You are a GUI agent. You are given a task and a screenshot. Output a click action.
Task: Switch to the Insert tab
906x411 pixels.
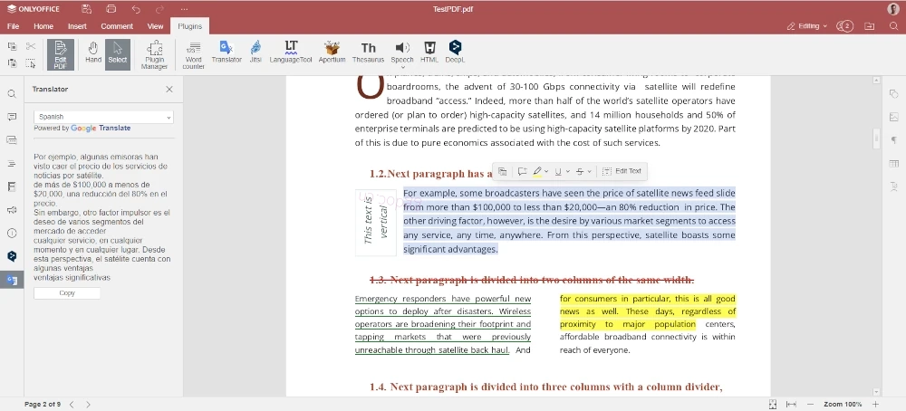[77, 26]
